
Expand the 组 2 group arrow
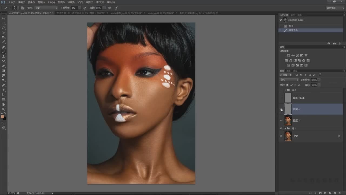tap(285, 90)
